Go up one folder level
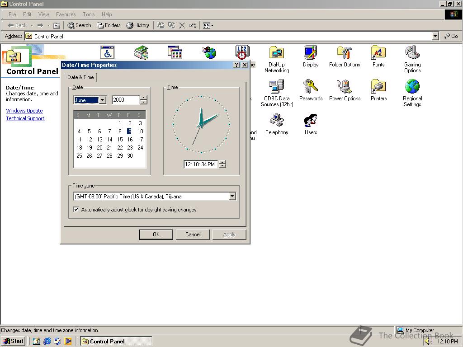This screenshot has height=347, width=463. click(x=57, y=25)
